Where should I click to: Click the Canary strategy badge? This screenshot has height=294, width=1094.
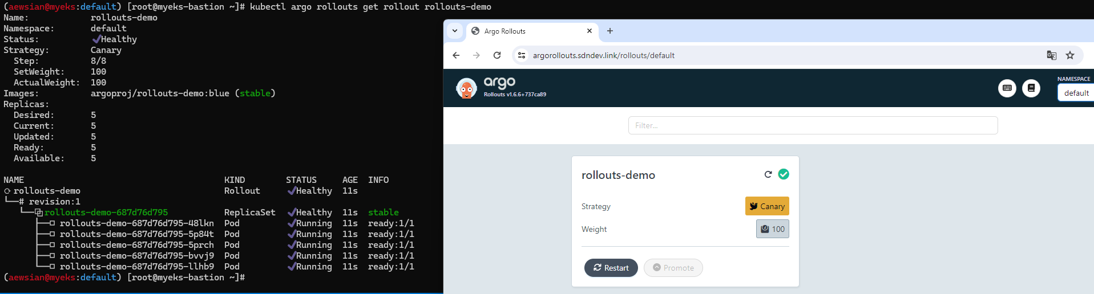click(x=767, y=206)
